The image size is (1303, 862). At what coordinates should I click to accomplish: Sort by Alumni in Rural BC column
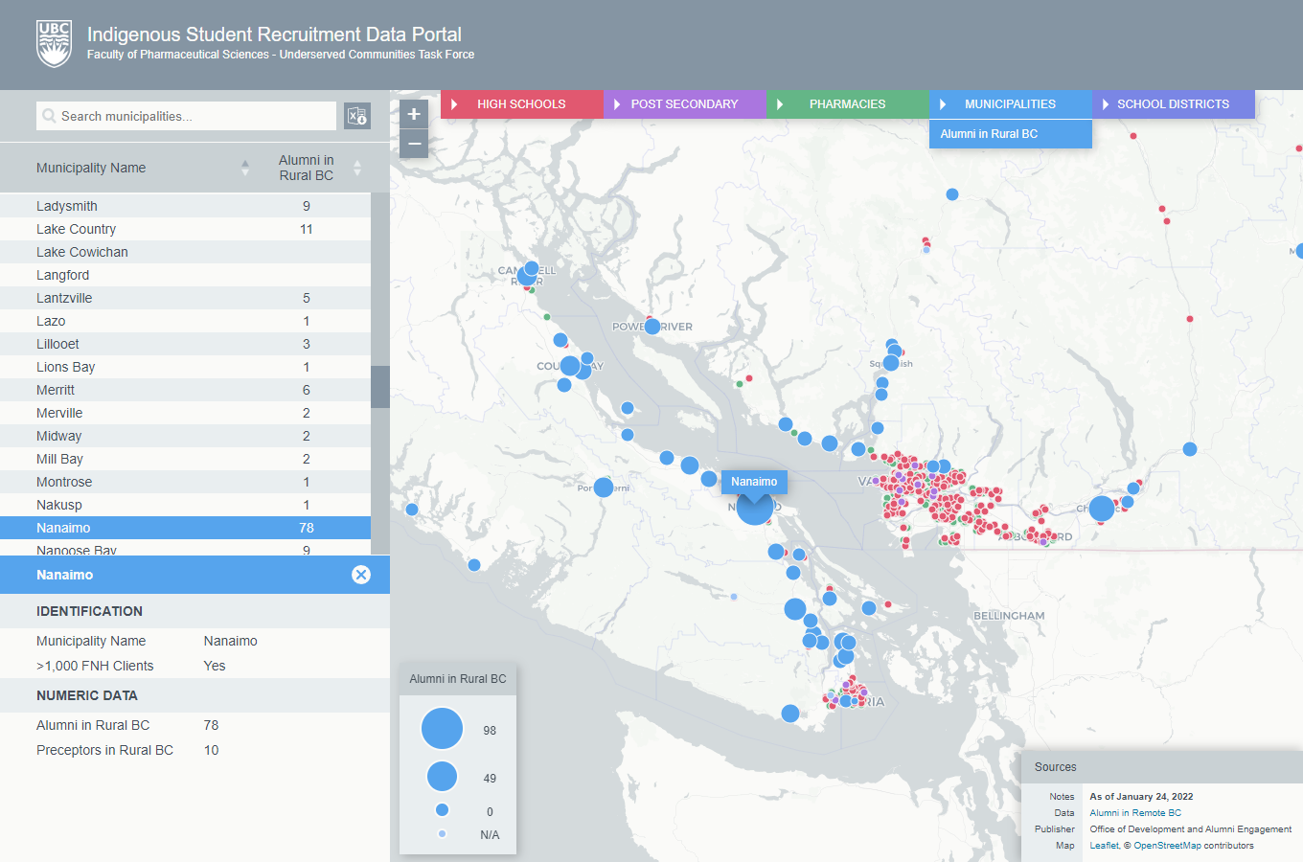coord(357,168)
